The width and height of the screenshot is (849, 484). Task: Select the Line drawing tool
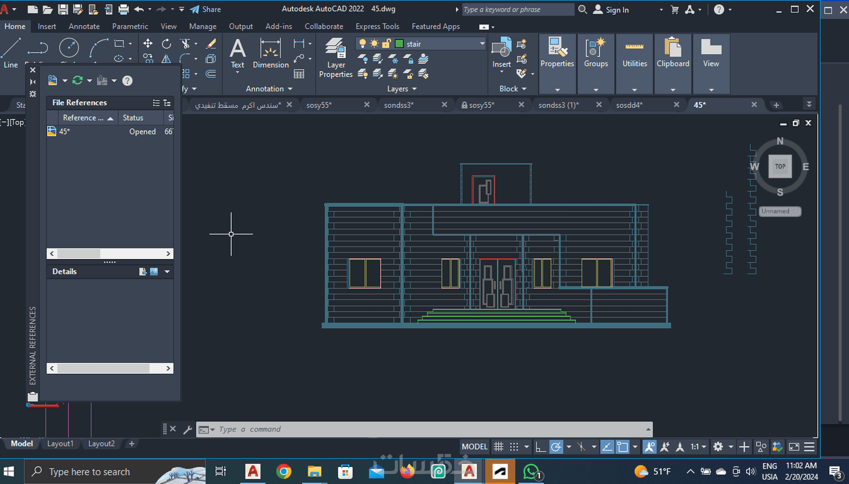[x=10, y=52]
